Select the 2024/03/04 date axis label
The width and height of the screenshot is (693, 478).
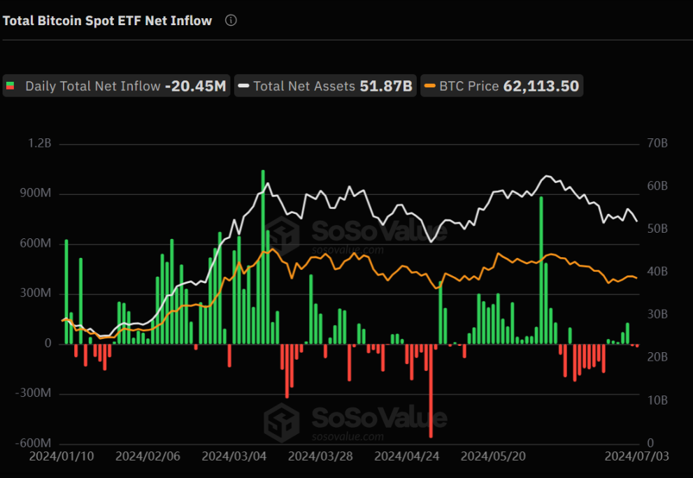(234, 456)
